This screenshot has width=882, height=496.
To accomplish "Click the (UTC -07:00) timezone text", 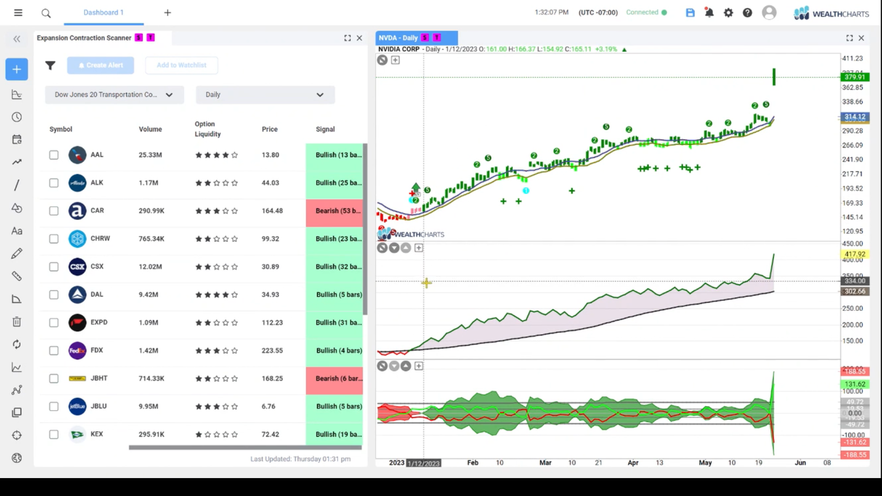I will coord(598,12).
